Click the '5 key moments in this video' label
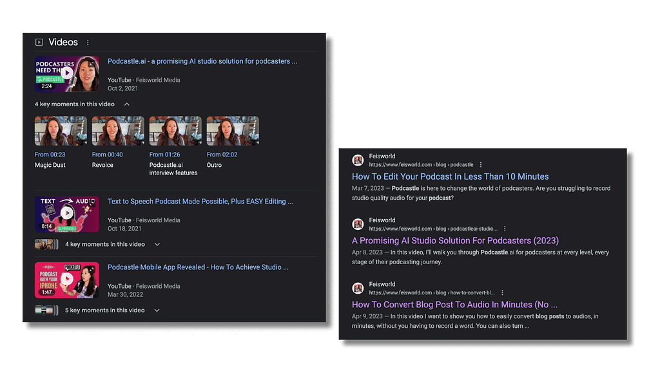 click(105, 310)
